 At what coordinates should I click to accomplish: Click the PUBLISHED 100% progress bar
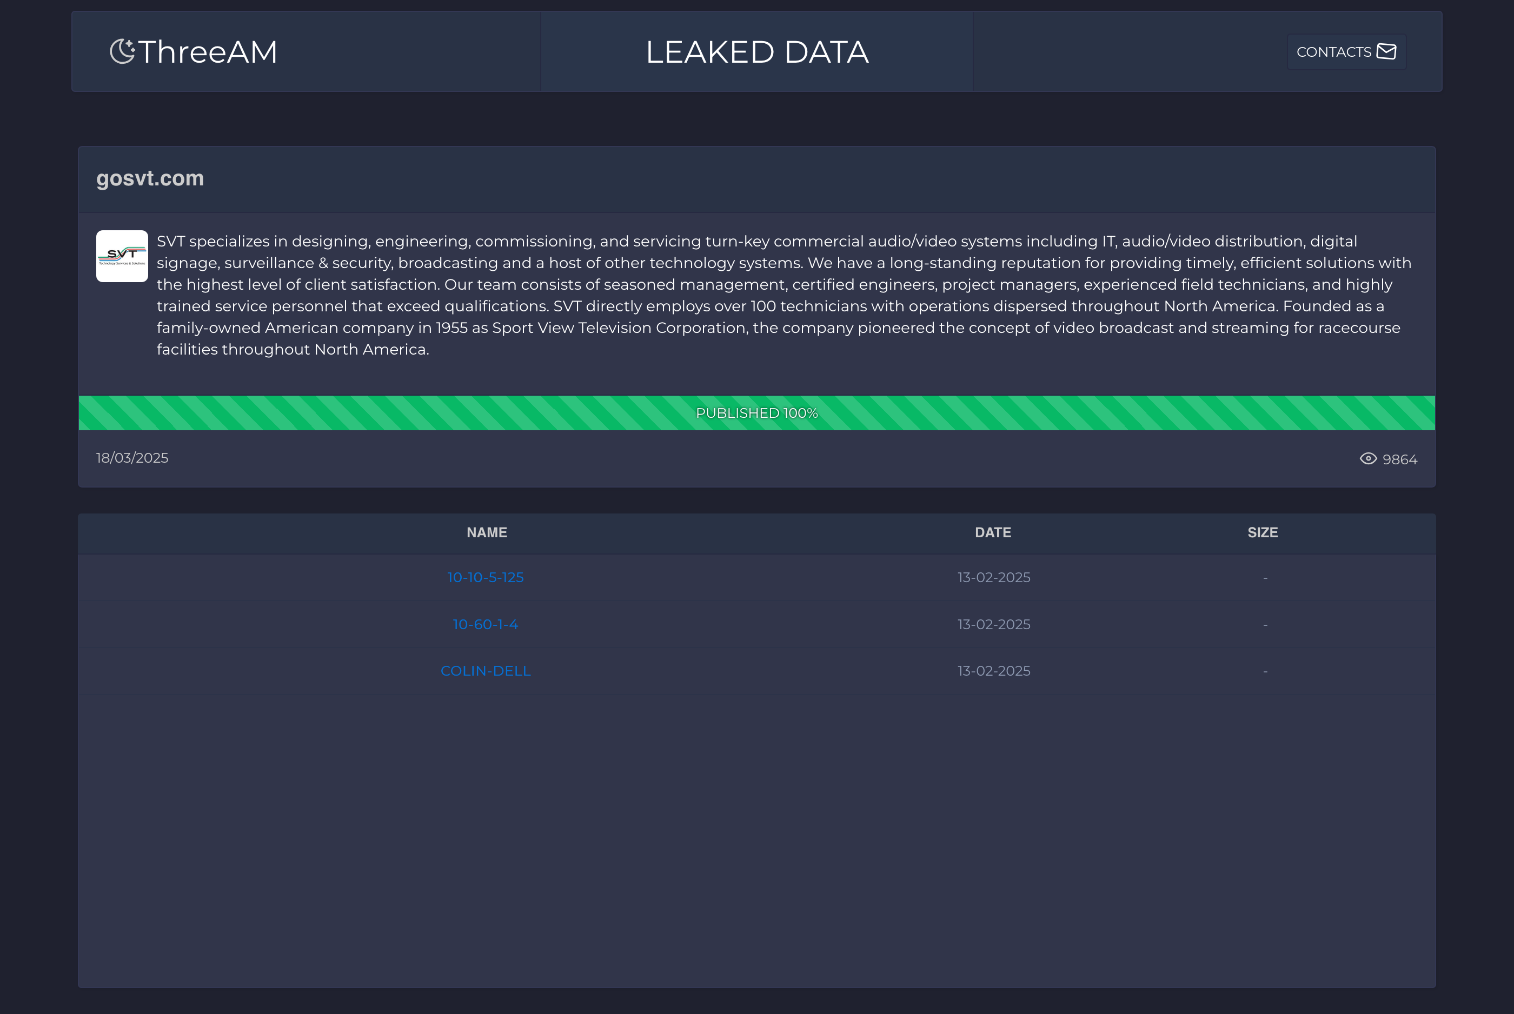click(x=756, y=412)
